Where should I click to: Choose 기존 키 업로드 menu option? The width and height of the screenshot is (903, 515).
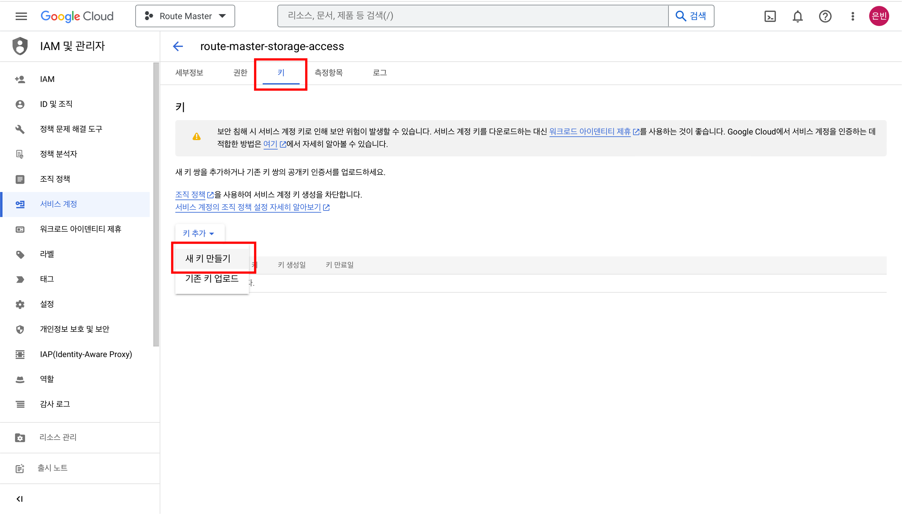click(212, 279)
